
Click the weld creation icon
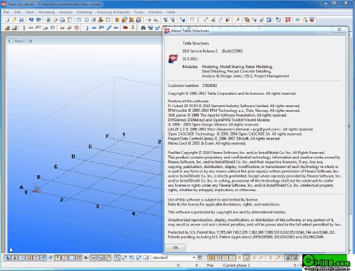click(x=133, y=28)
